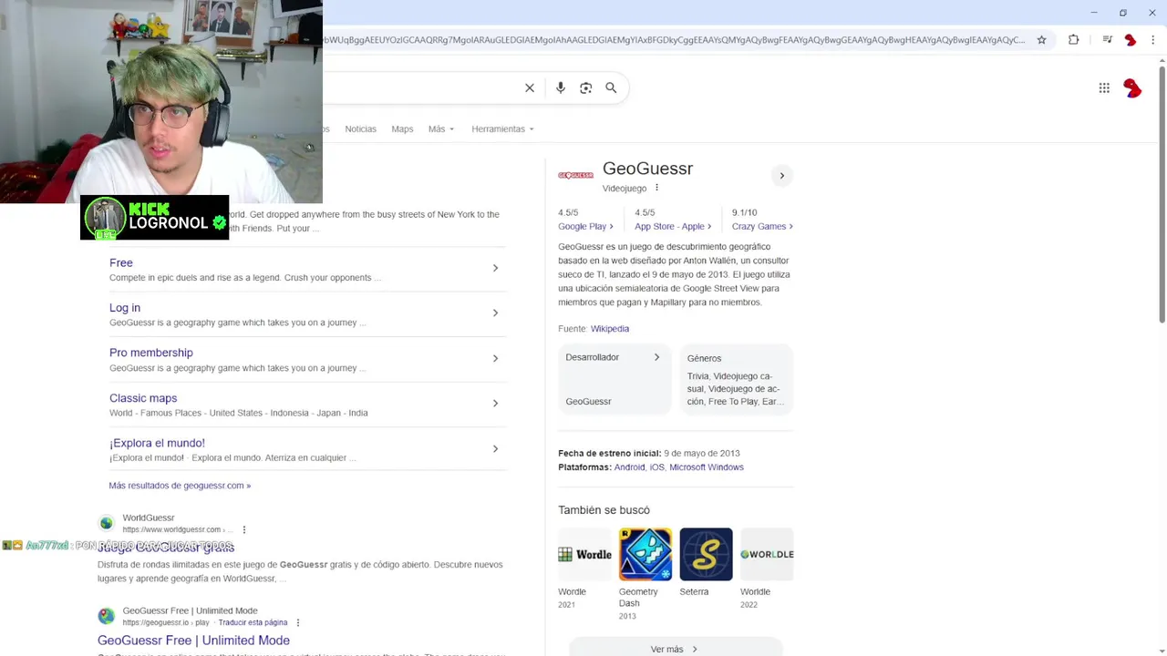Open Google Lens image search icon
Screen dimensions: 1167x656
(586, 87)
